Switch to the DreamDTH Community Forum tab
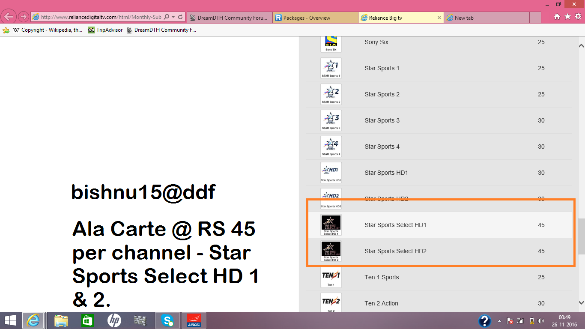Viewport: 585px width, 329px height. (x=229, y=18)
